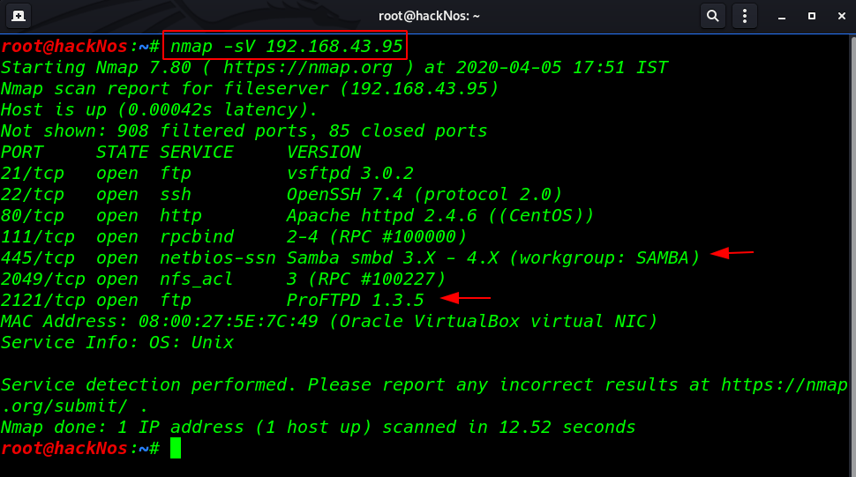Click the SERVICE column header

click(197, 153)
